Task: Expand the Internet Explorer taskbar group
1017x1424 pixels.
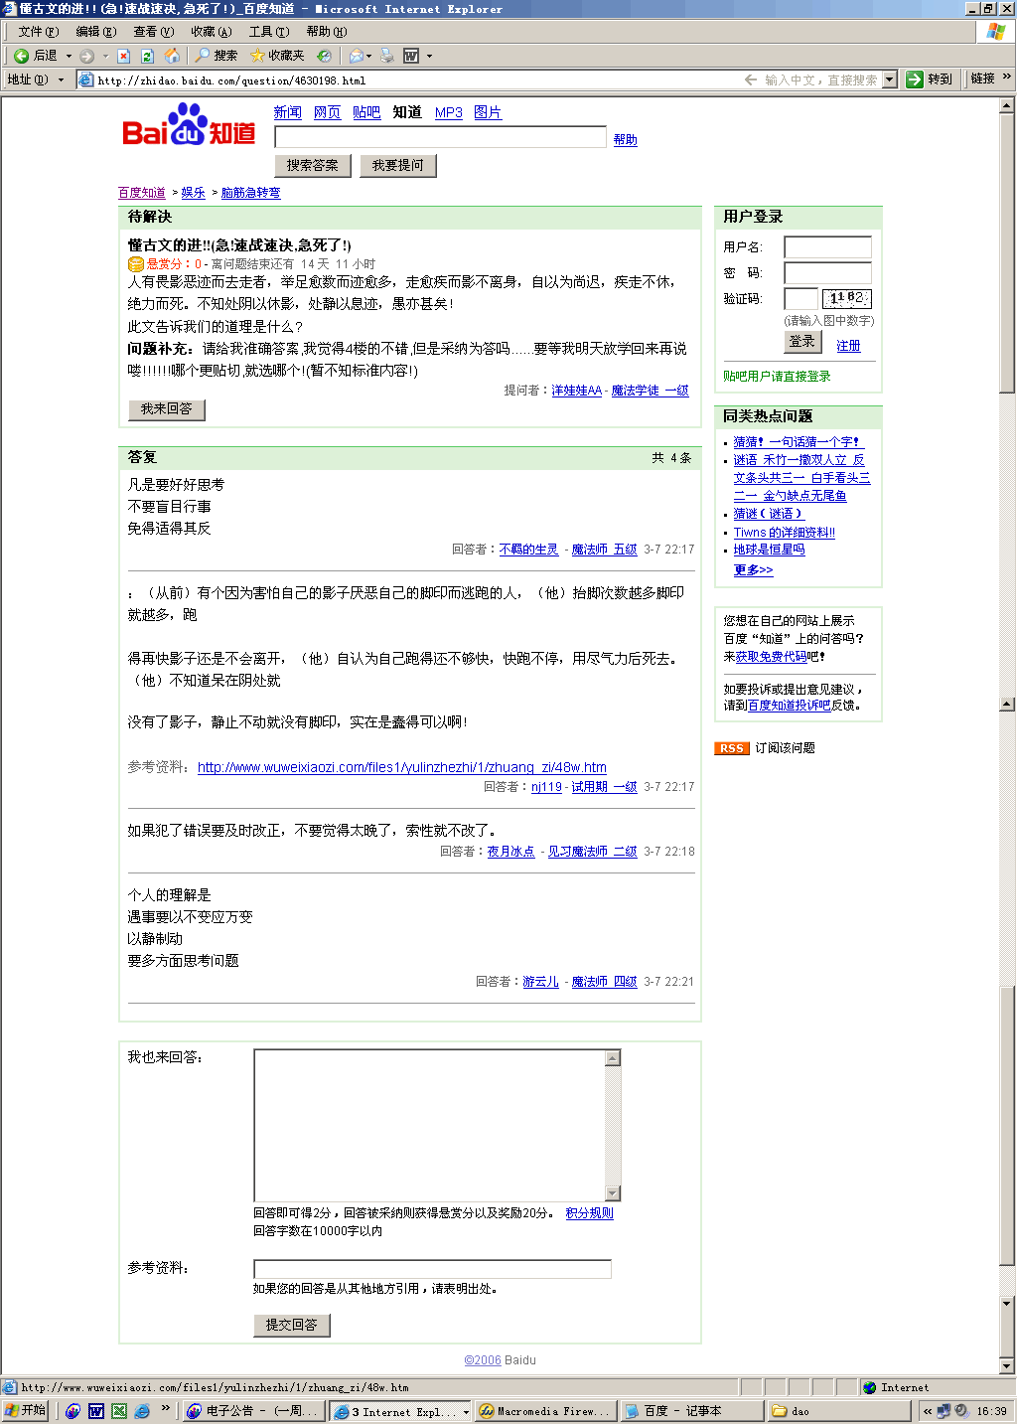Action: (x=466, y=1411)
